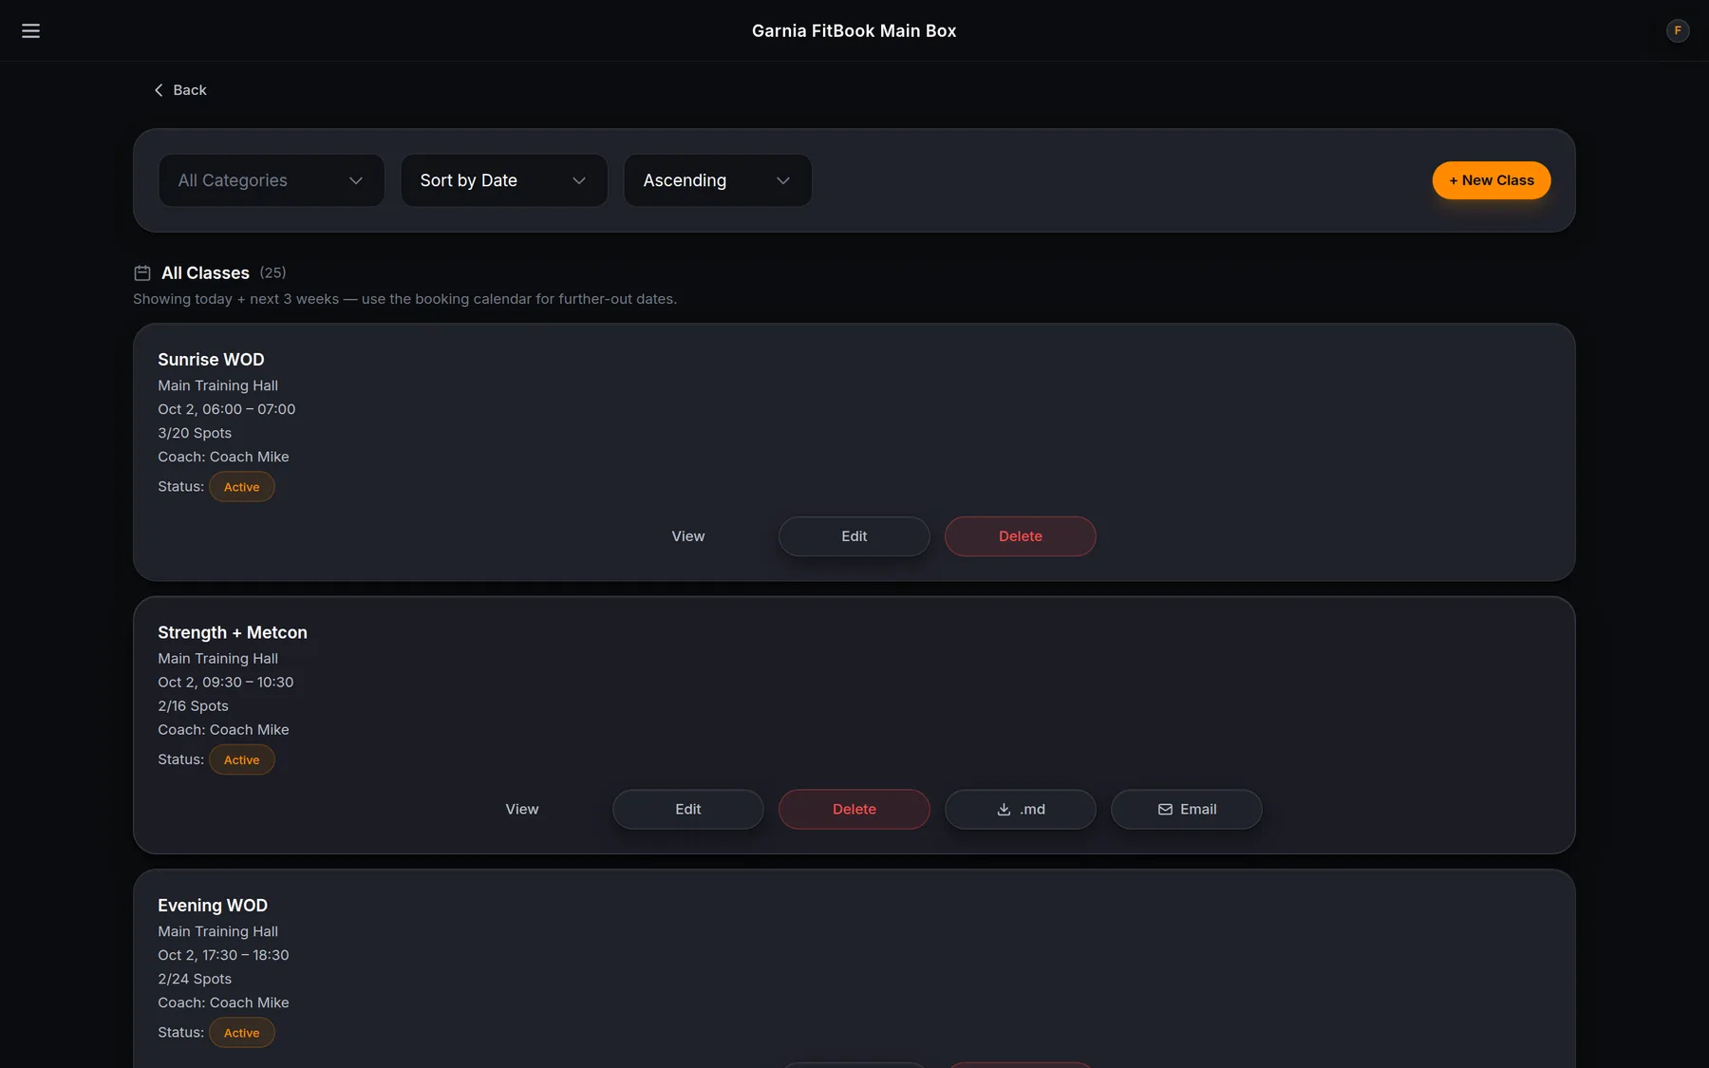Delete the Strength + Metcon class
This screenshot has width=1709, height=1068.
click(x=854, y=810)
